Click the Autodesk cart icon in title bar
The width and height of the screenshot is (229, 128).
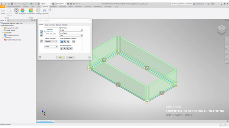point(208,4)
